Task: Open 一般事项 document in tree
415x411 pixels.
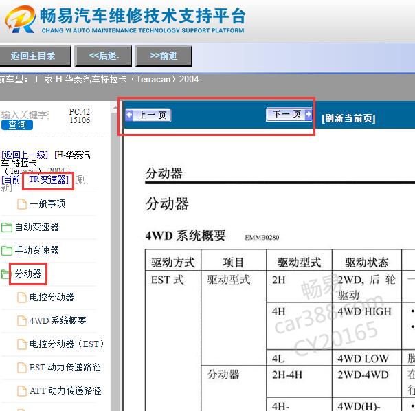Action: click(x=47, y=203)
